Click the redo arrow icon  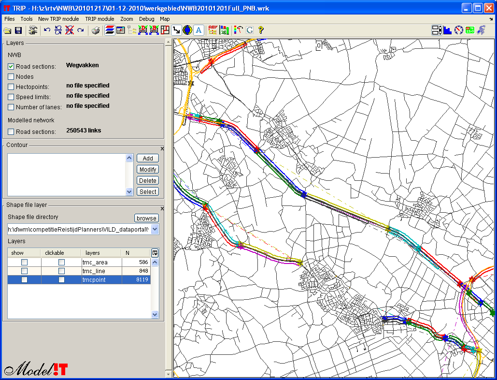click(x=81, y=30)
